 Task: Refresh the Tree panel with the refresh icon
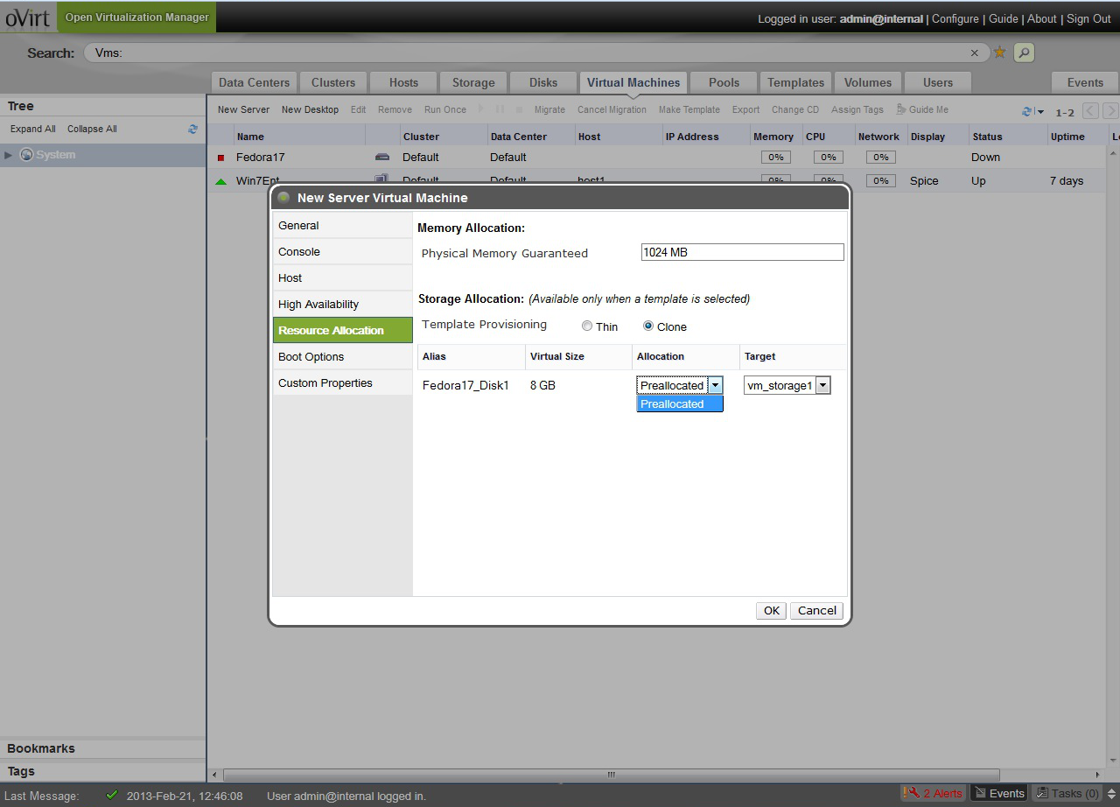192,129
